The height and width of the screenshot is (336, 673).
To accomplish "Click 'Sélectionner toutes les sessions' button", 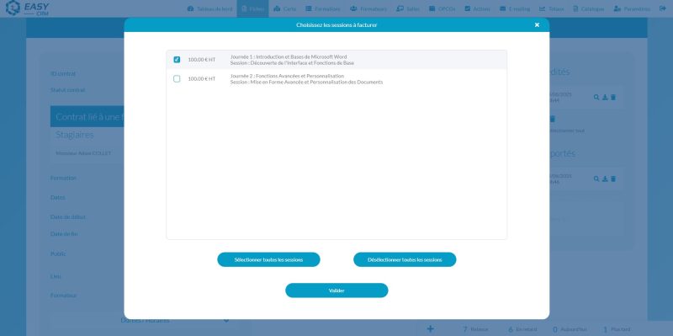I will point(268,259).
